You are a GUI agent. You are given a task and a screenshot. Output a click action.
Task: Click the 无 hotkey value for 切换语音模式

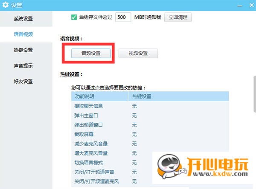pos(134,163)
